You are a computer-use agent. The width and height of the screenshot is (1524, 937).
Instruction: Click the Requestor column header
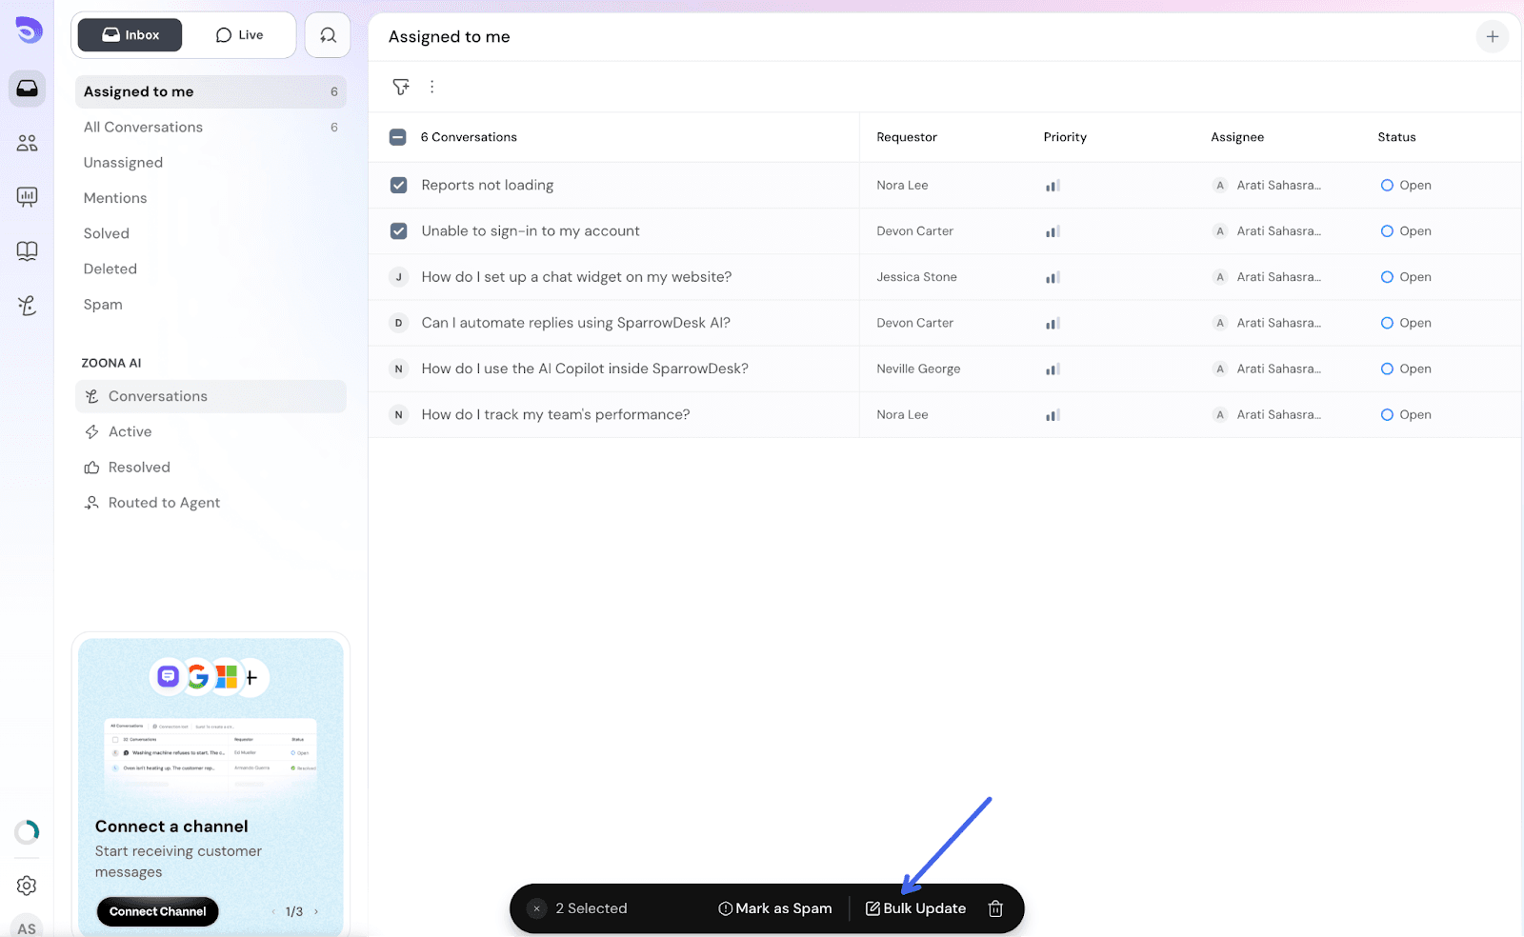(907, 137)
